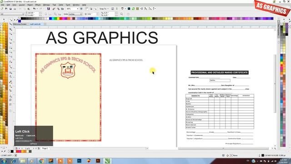Pick the yellow swatch in top palette
The image size is (291, 164).
tap(58, 18)
